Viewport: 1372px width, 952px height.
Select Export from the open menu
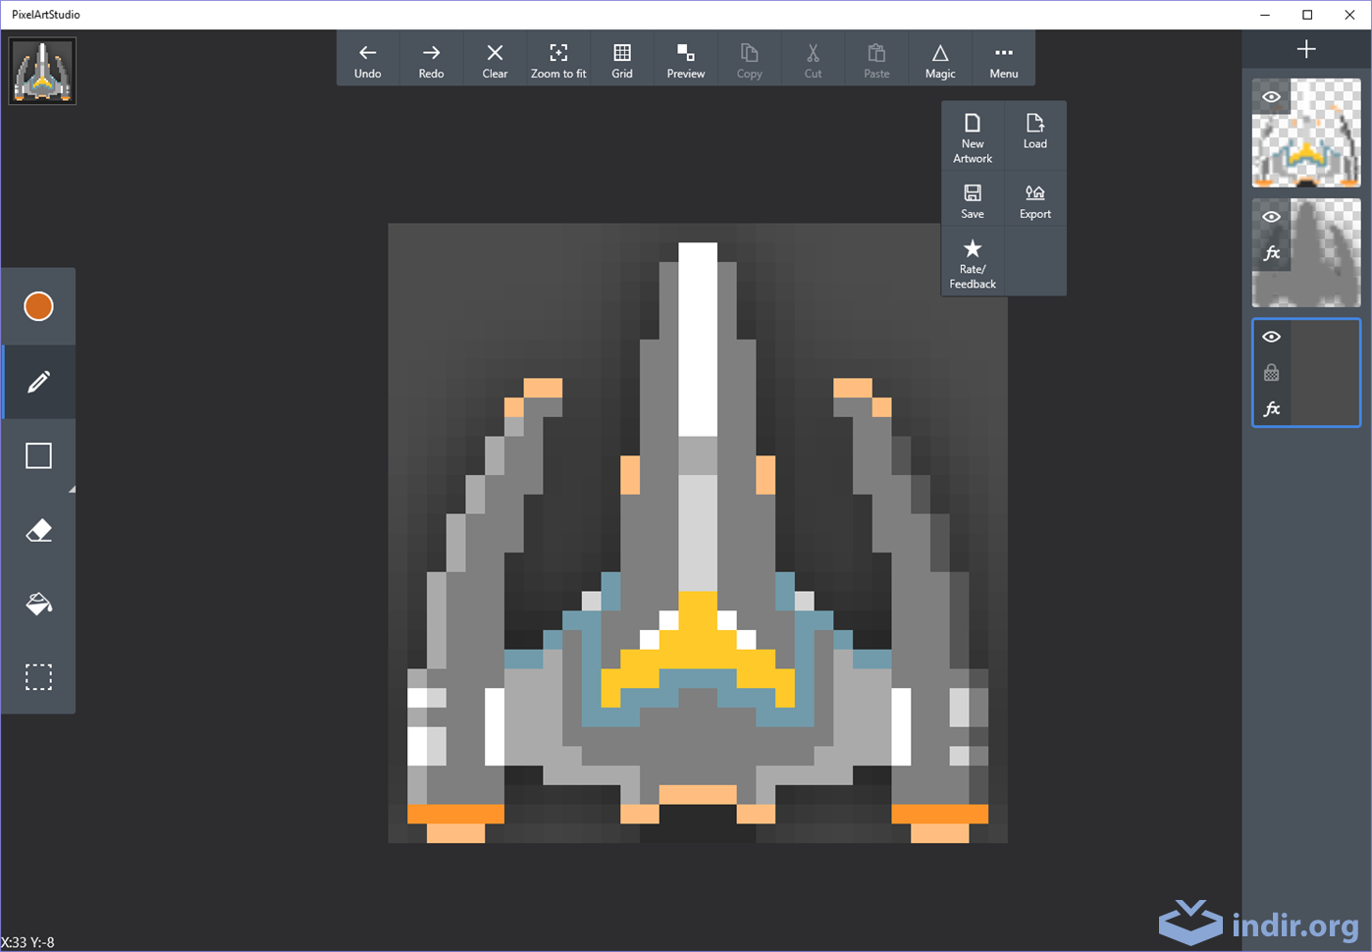pos(1034,198)
